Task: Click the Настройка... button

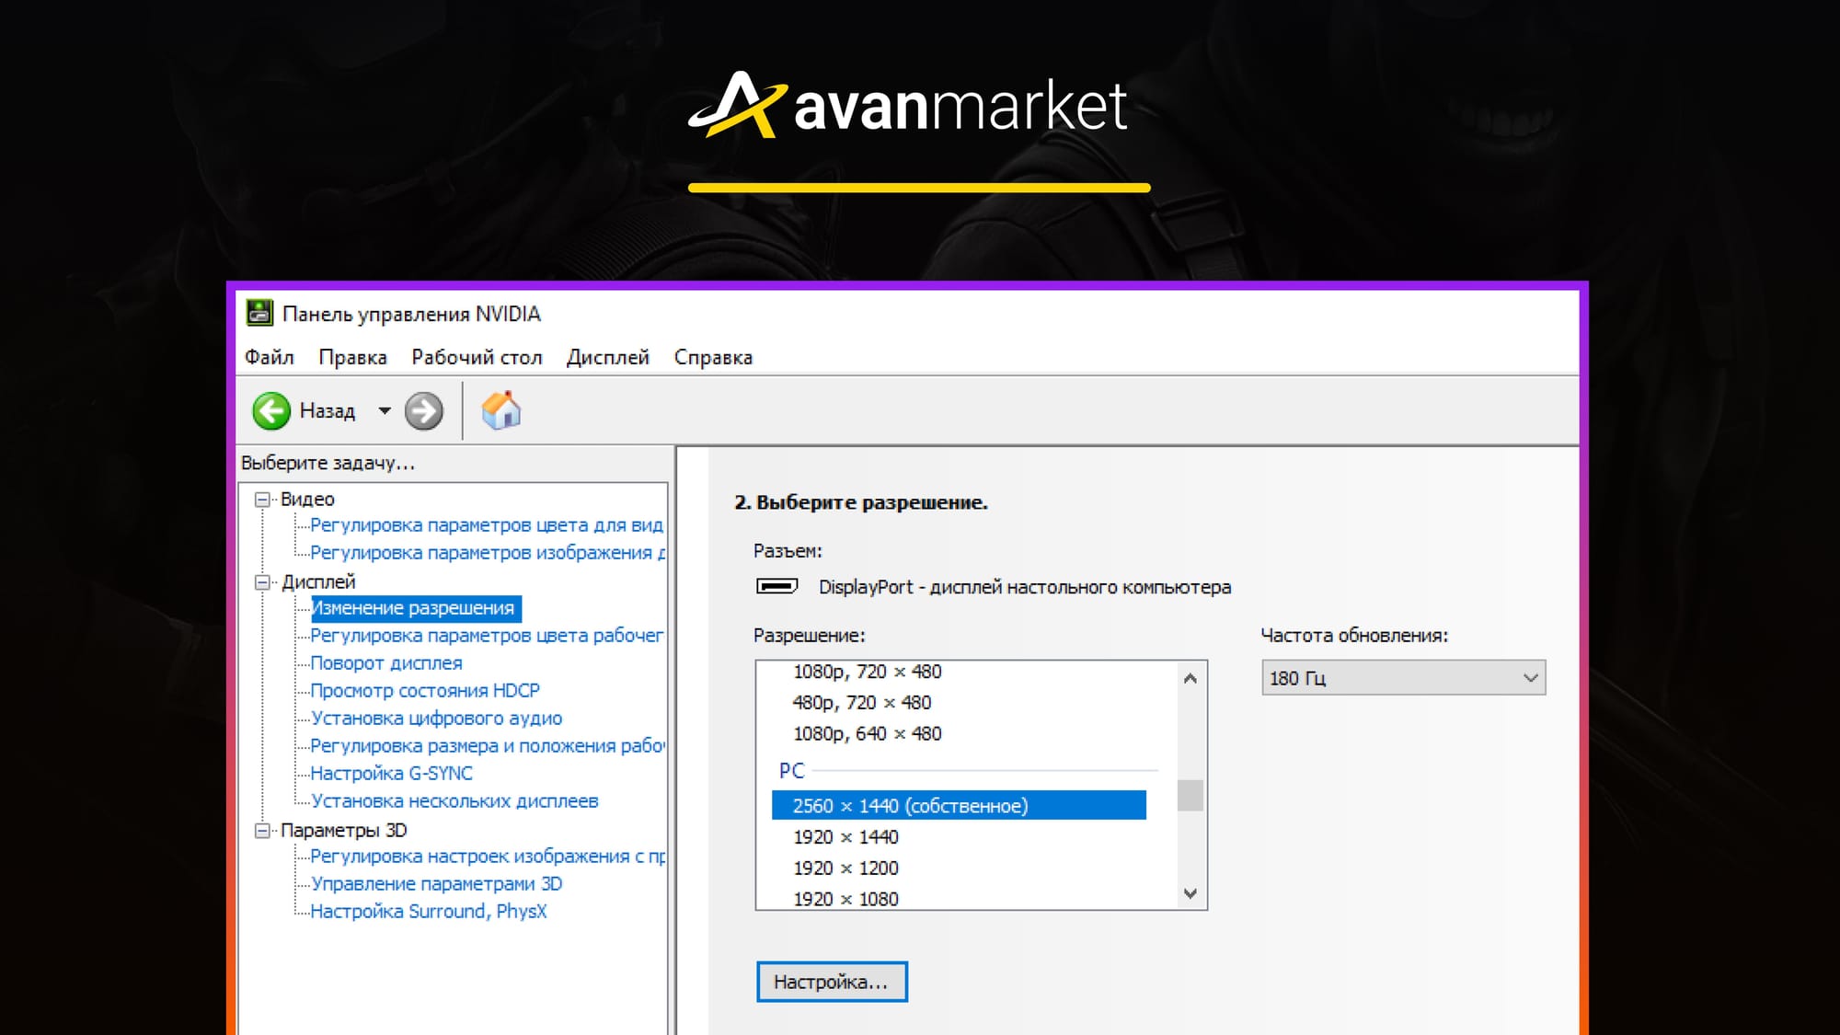Action: click(832, 982)
